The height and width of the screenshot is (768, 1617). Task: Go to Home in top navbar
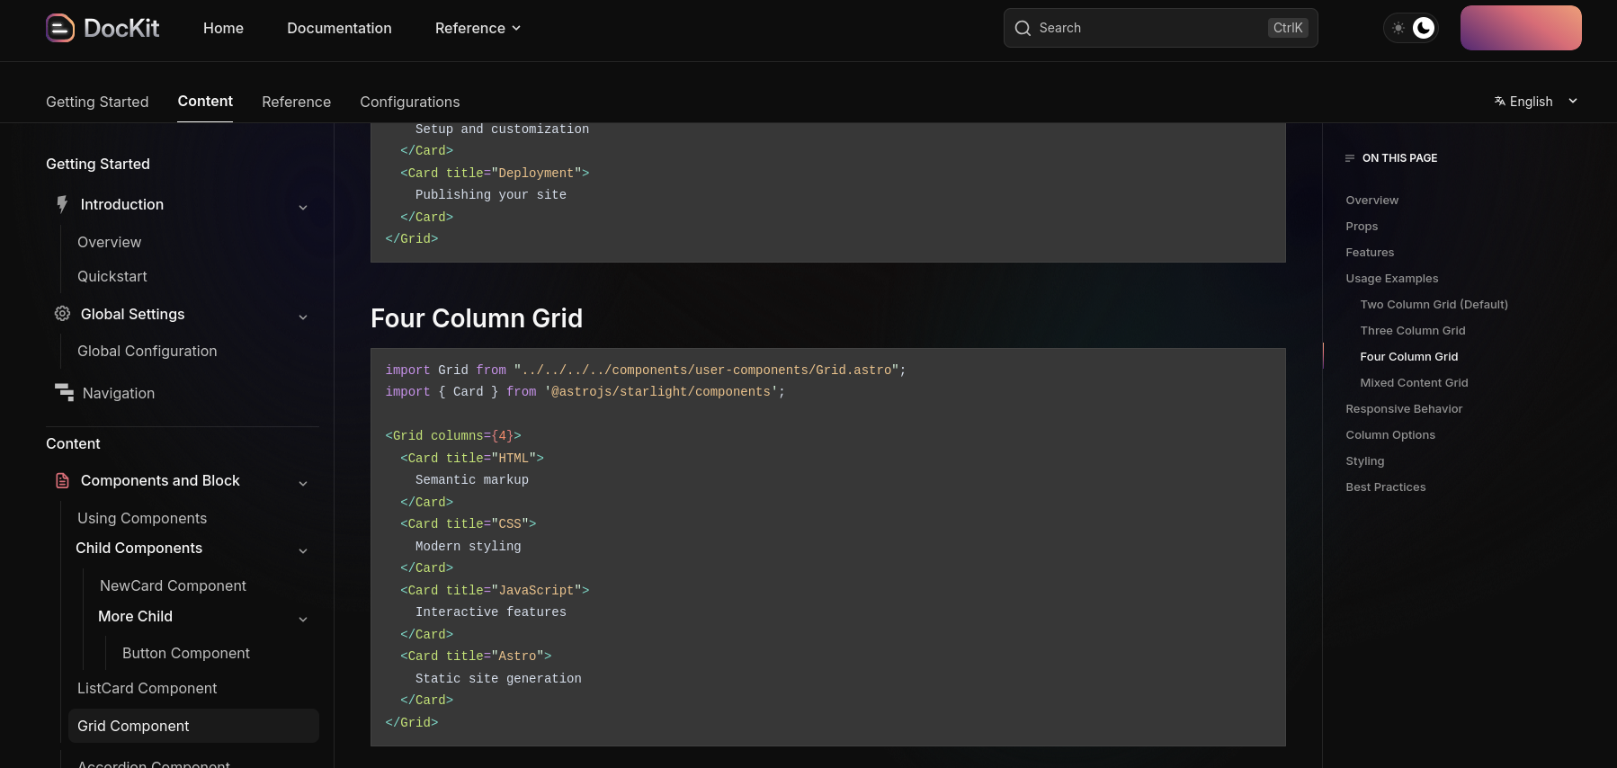click(x=223, y=28)
